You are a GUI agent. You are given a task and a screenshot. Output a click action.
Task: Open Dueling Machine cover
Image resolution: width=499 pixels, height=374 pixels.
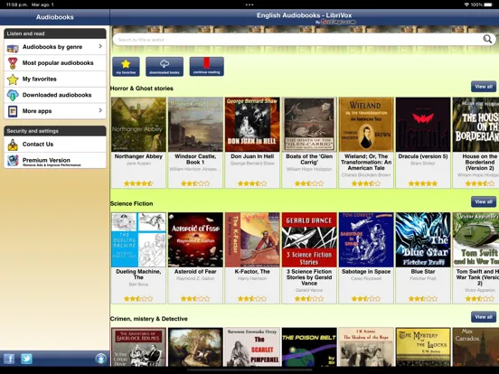138,239
